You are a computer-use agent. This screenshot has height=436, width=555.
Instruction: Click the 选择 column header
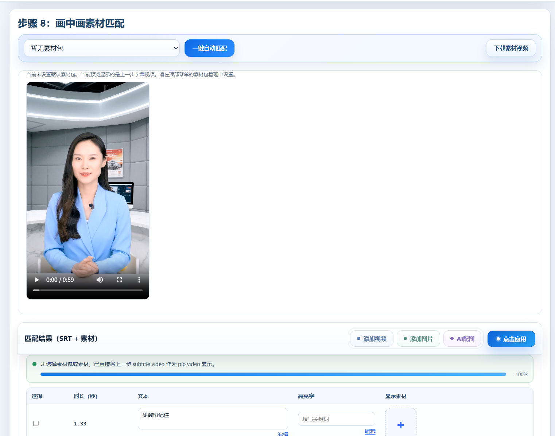click(37, 396)
